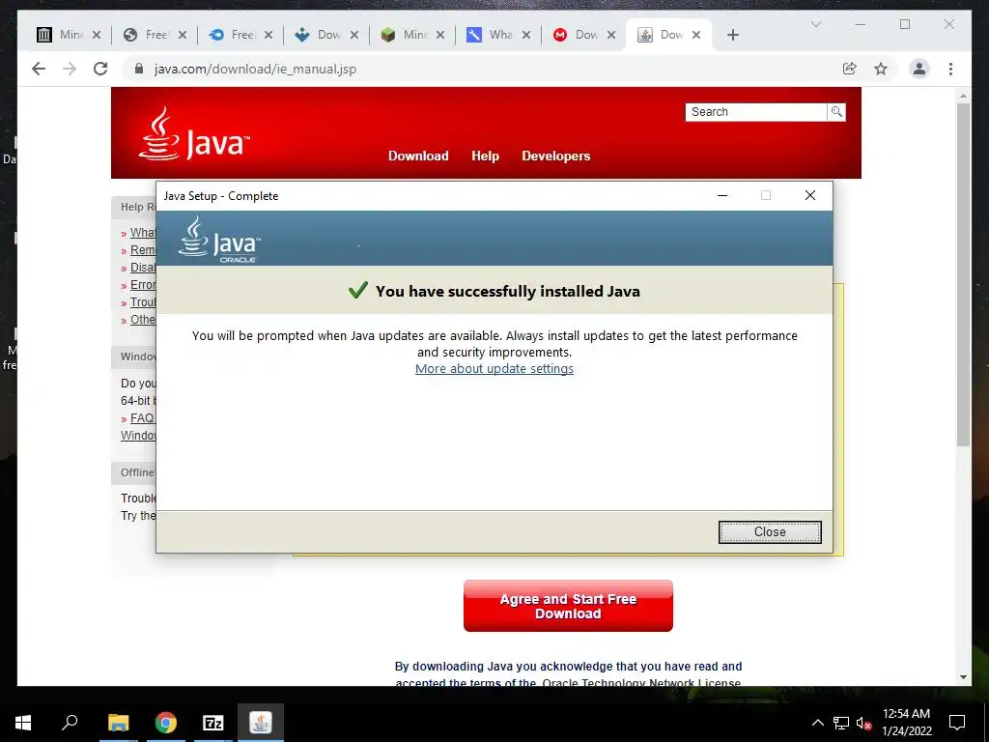Show hidden system tray icons

click(x=817, y=723)
